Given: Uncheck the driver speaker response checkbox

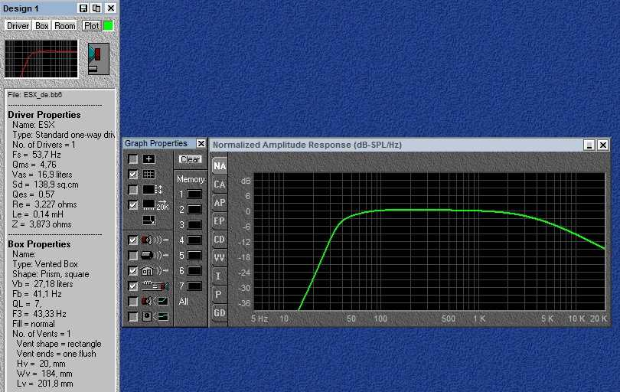Looking at the screenshot, I should tap(133, 240).
